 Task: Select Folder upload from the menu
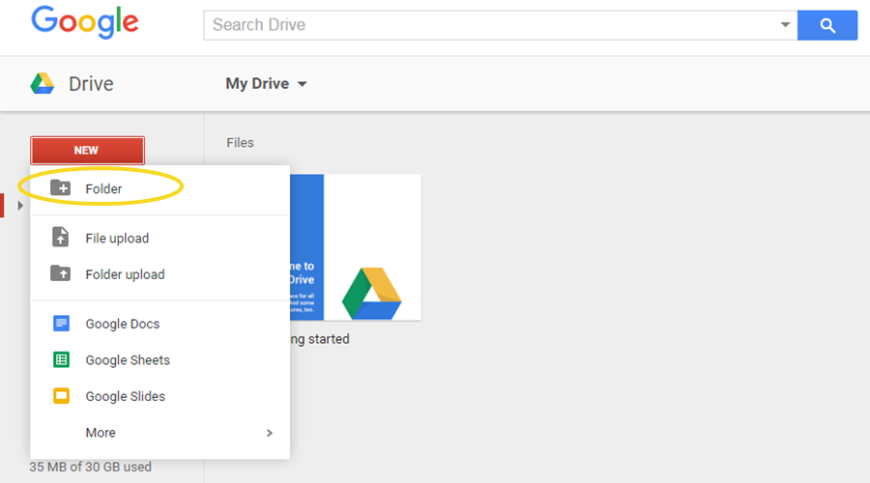click(x=125, y=274)
